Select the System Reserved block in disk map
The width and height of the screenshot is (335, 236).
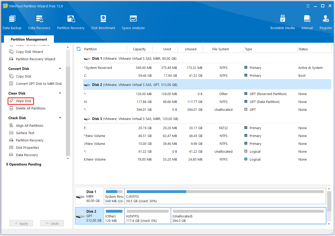pyautogui.click(x=114, y=196)
